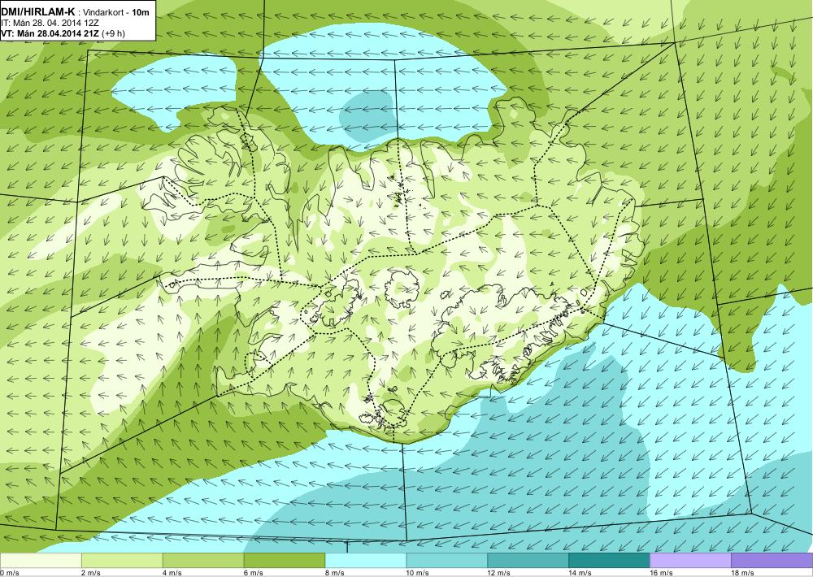
Task: Click the "18 m/s" legend label
Action: tap(742, 573)
